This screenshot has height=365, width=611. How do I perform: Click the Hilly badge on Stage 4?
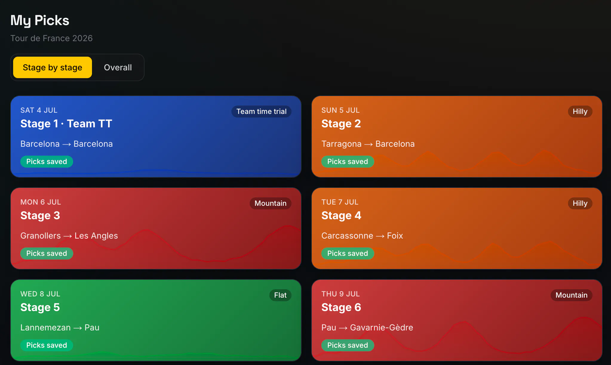pyautogui.click(x=580, y=203)
